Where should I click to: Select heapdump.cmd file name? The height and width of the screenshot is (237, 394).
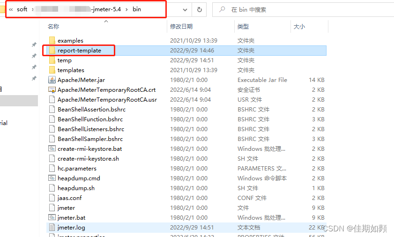tap(79, 178)
